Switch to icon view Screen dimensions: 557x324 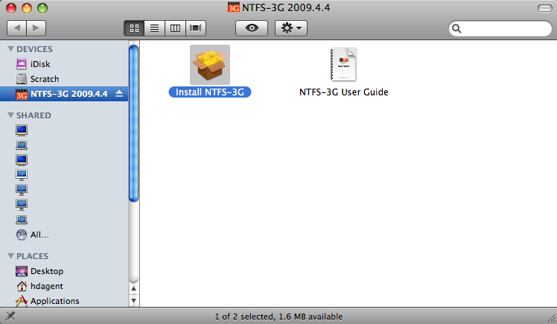pos(134,28)
